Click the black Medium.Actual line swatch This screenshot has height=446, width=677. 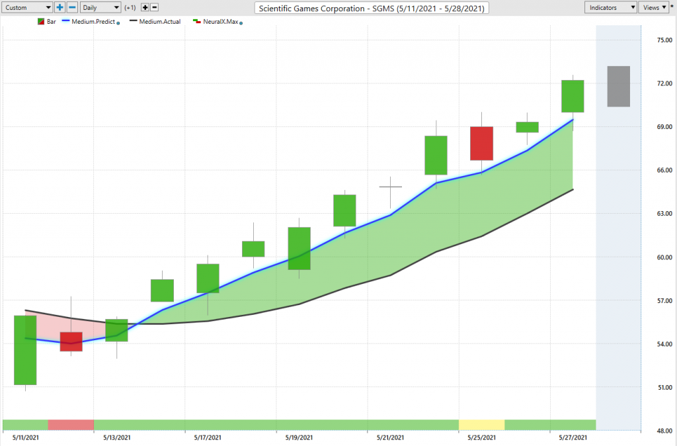(134, 21)
